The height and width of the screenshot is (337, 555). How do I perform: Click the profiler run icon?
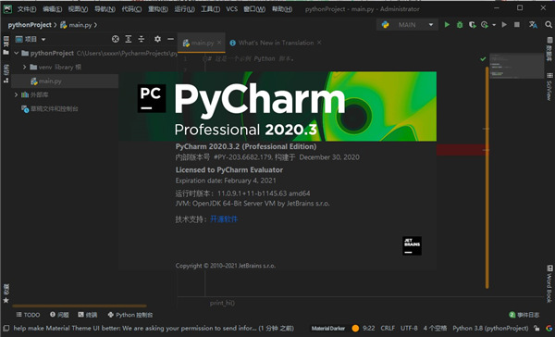tap(485, 25)
